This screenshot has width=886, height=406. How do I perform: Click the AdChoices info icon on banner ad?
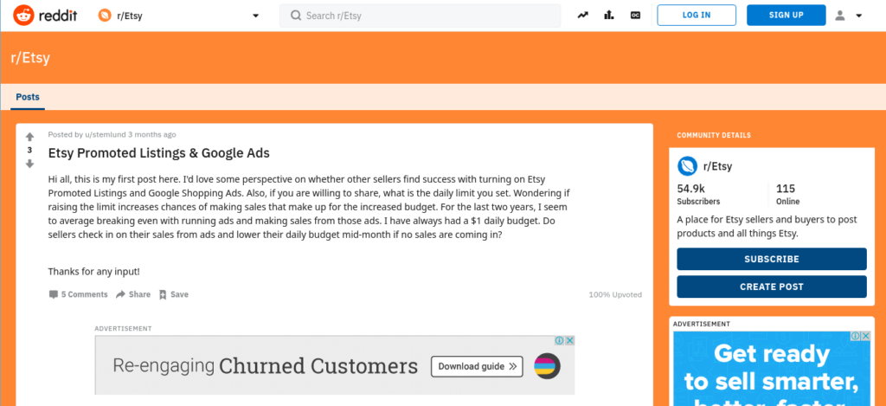coord(559,340)
